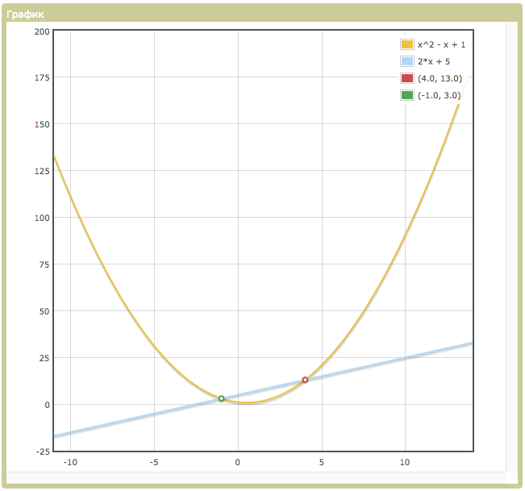The height and width of the screenshot is (491, 525).
Task: Click the -10 label on the x-axis
Action: tap(70, 463)
